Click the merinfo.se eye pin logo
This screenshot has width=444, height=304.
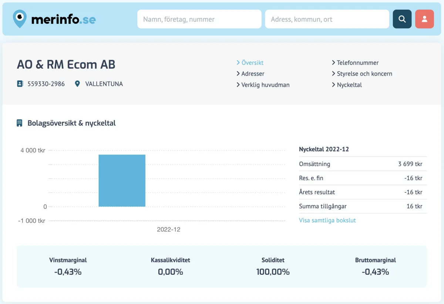[x=20, y=19]
